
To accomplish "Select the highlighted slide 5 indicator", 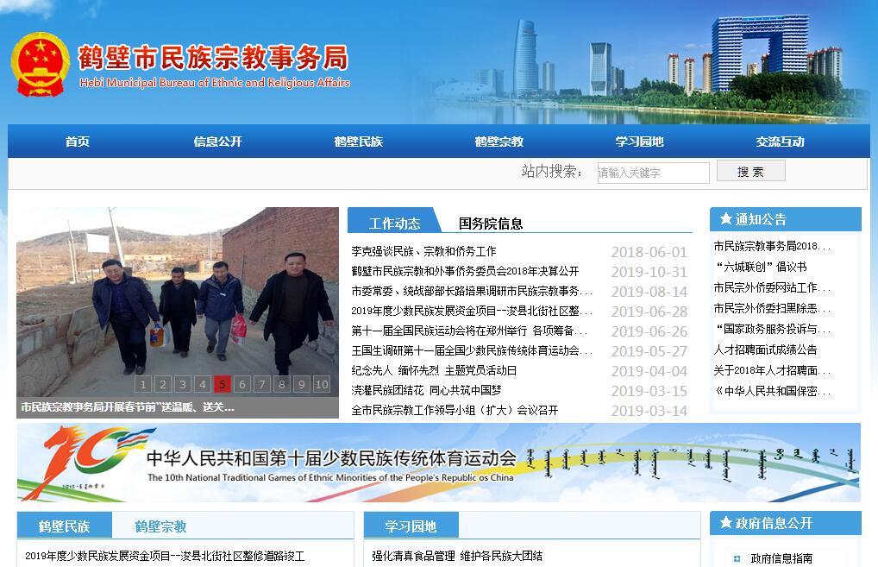I will click(223, 384).
